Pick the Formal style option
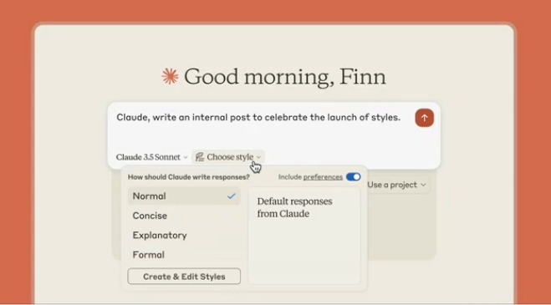The height and width of the screenshot is (305, 551). tap(184, 254)
